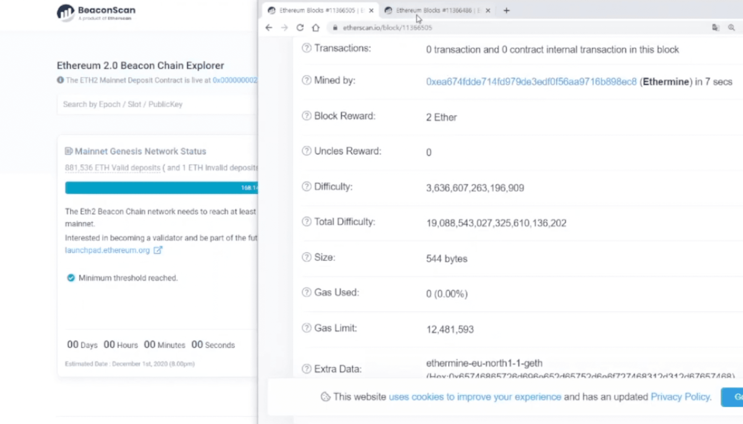The width and height of the screenshot is (743, 424).
Task: Click the Gas Used value 0 (0.00%)
Action: coord(447,294)
